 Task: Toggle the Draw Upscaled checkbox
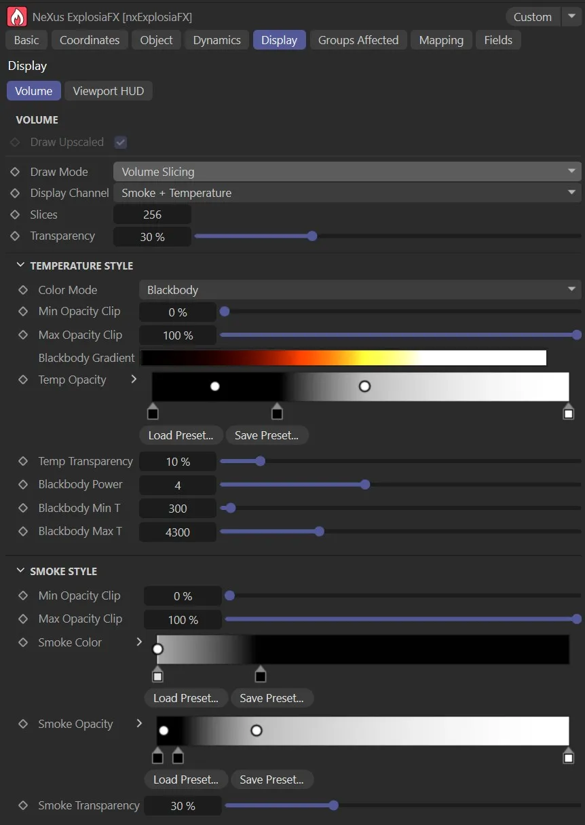120,142
